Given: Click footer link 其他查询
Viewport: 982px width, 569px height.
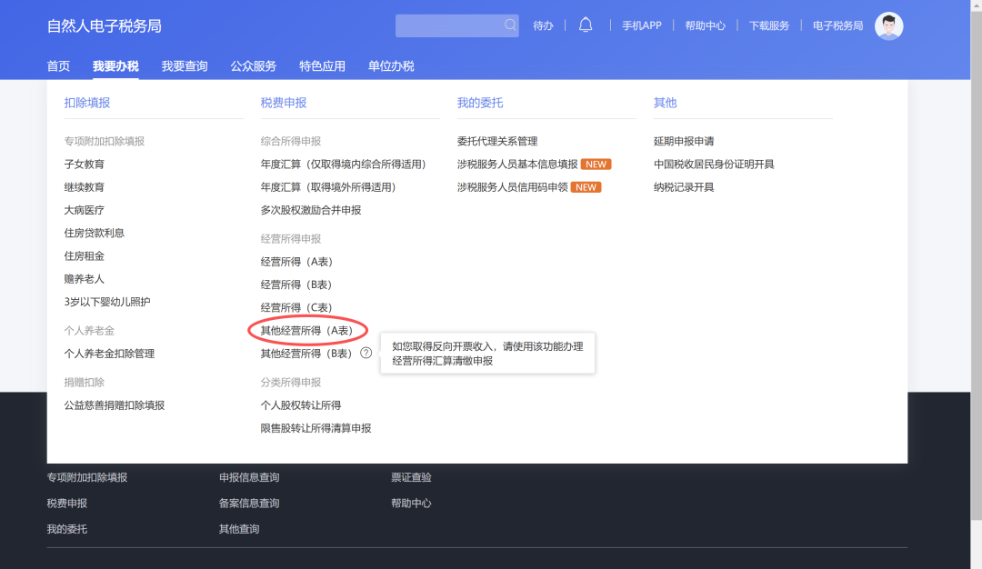Looking at the screenshot, I should pos(239,529).
